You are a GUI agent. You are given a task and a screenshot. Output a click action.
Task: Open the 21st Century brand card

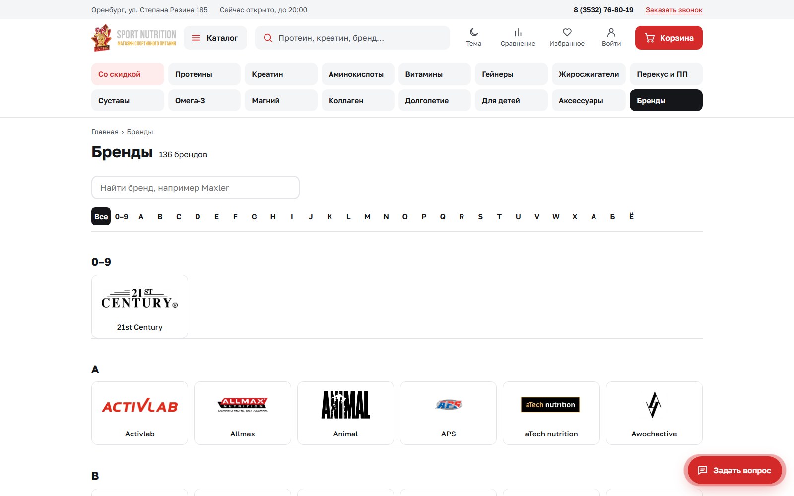(139, 307)
